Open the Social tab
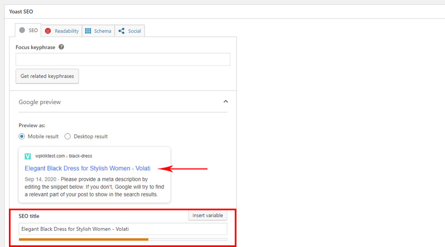Image resolution: width=445 pixels, height=247 pixels. click(130, 31)
